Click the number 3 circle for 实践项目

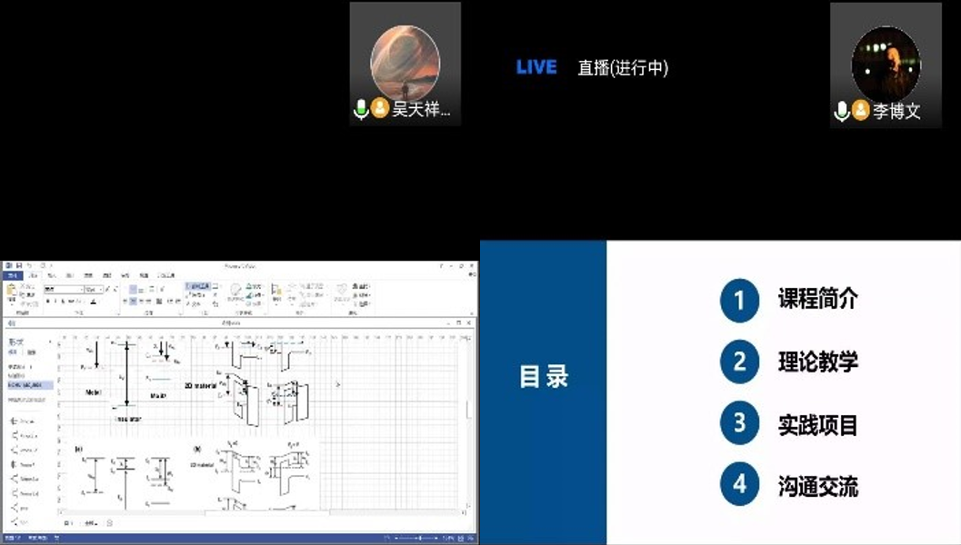click(739, 423)
